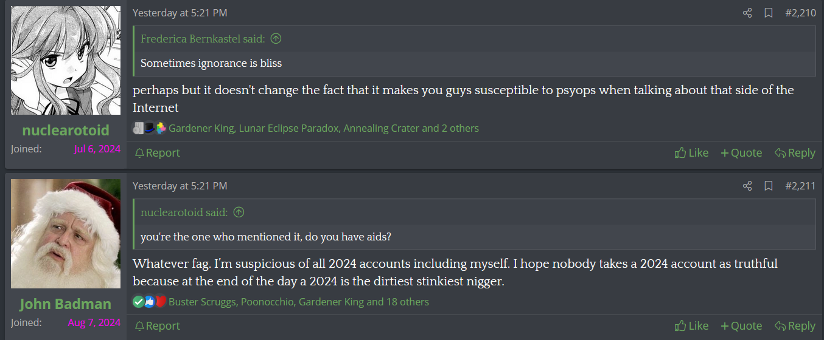Open post number #2,211 permalink

pyautogui.click(x=800, y=186)
